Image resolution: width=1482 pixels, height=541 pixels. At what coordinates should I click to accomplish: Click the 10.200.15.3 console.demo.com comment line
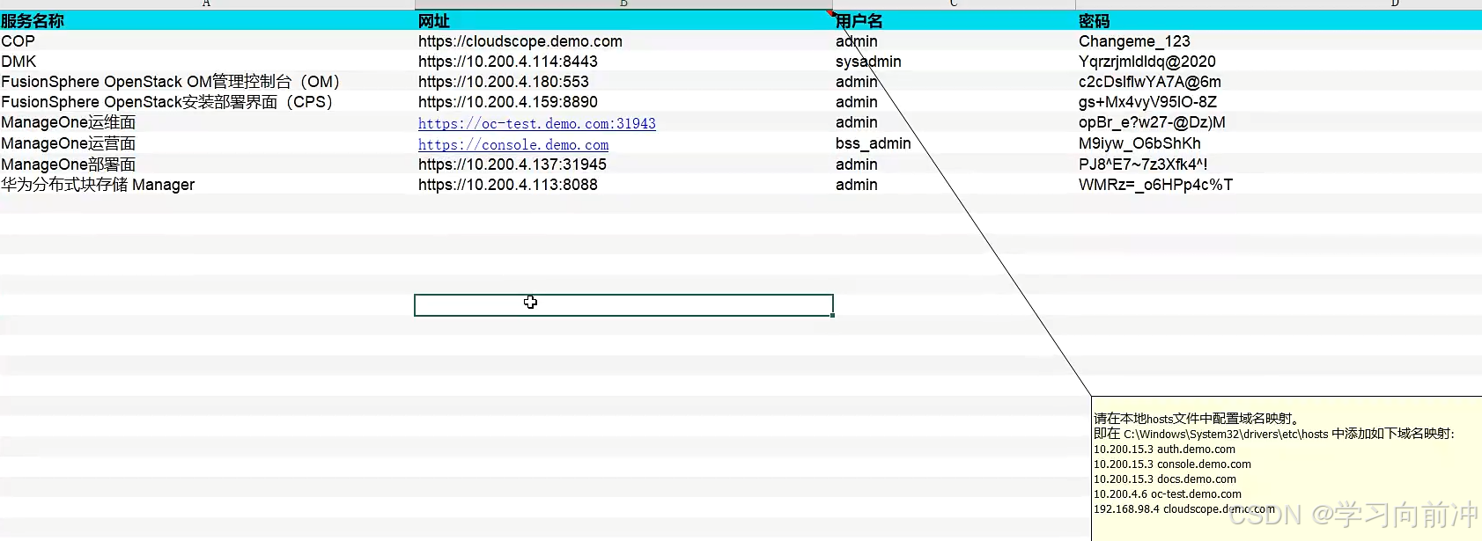1172,464
